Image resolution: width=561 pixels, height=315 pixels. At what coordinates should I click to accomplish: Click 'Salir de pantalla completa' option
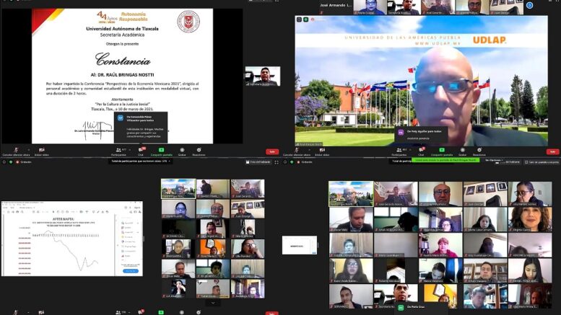pos(541,162)
